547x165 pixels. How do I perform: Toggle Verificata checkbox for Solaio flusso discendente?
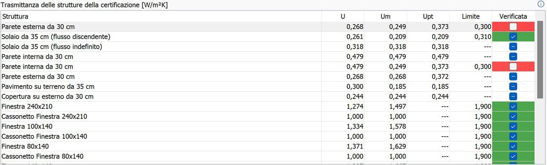pos(513,36)
